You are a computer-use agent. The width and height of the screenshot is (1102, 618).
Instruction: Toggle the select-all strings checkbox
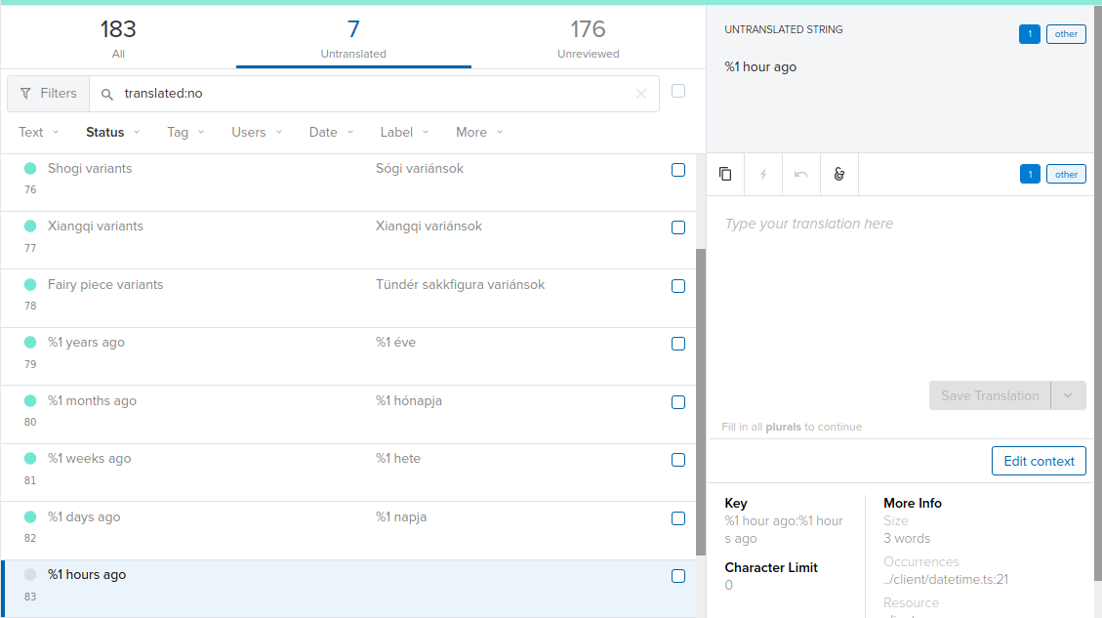pyautogui.click(x=678, y=91)
